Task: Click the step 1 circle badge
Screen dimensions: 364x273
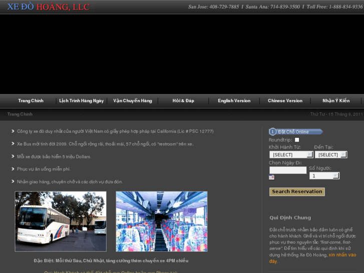Action: click(x=272, y=132)
